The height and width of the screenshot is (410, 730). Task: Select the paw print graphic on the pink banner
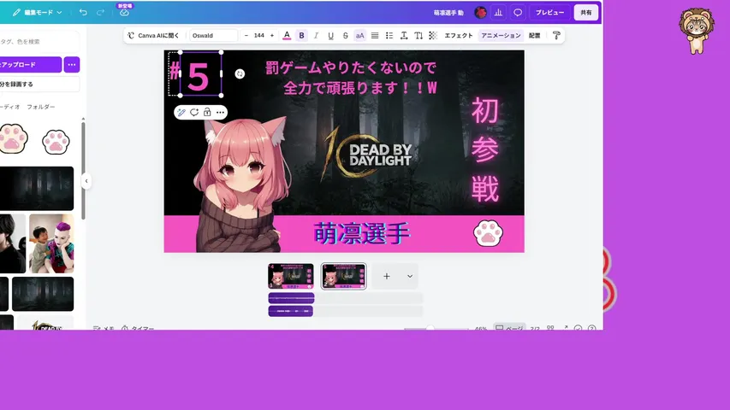tap(488, 233)
